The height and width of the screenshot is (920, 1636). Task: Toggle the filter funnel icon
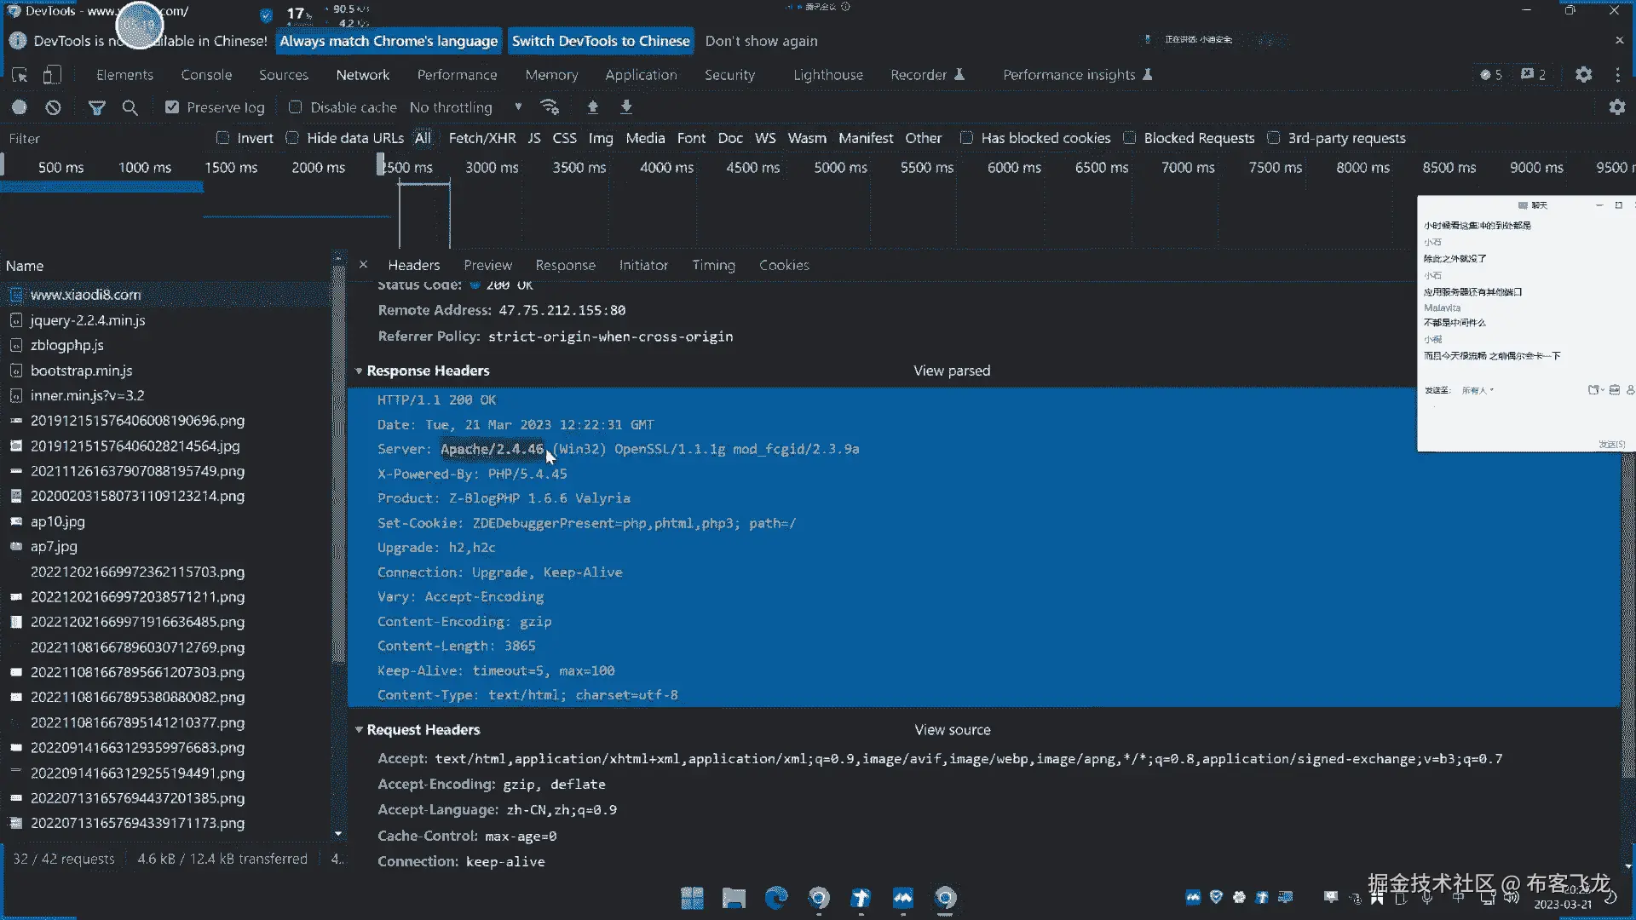(97, 107)
